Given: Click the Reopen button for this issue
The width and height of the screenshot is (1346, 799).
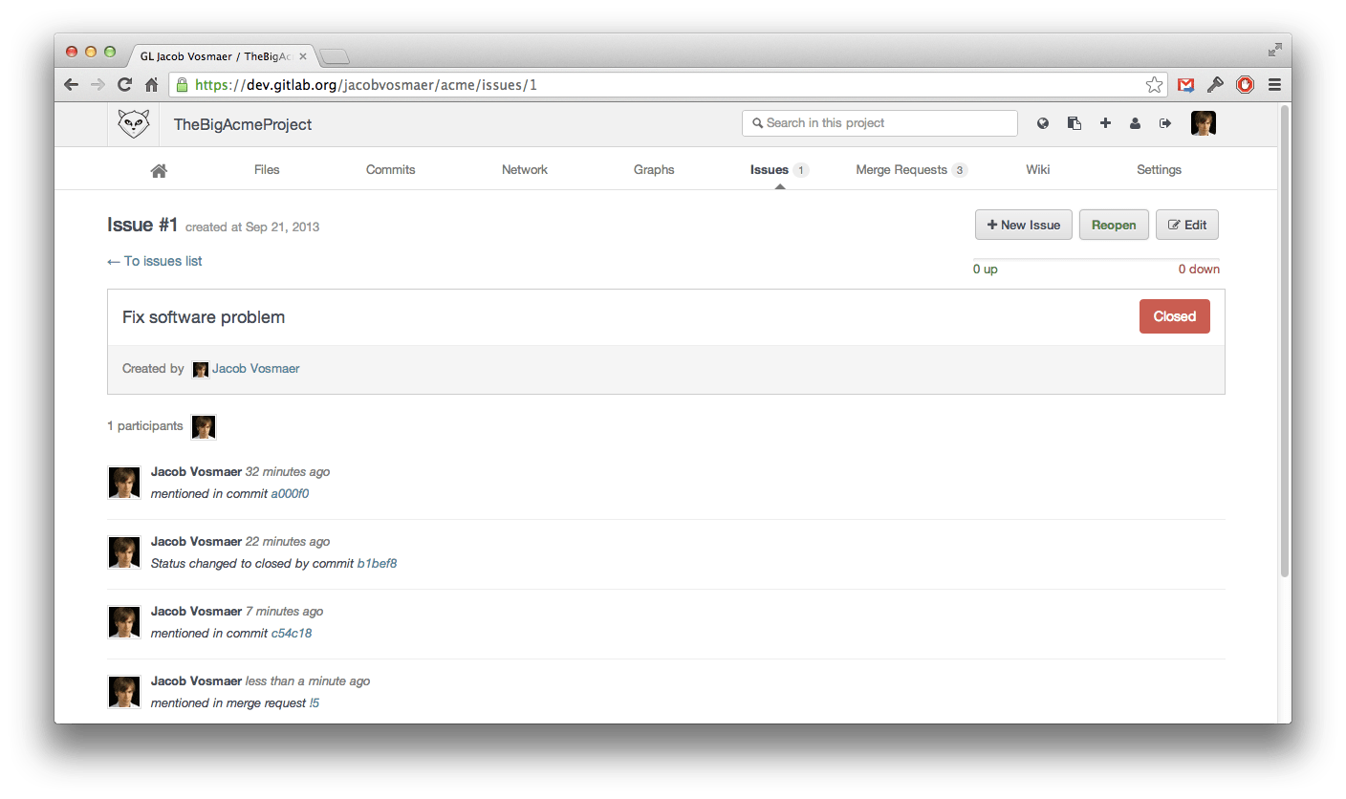Looking at the screenshot, I should (1114, 224).
